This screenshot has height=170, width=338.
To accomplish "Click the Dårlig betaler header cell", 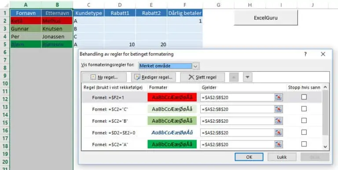I will (x=185, y=13).
